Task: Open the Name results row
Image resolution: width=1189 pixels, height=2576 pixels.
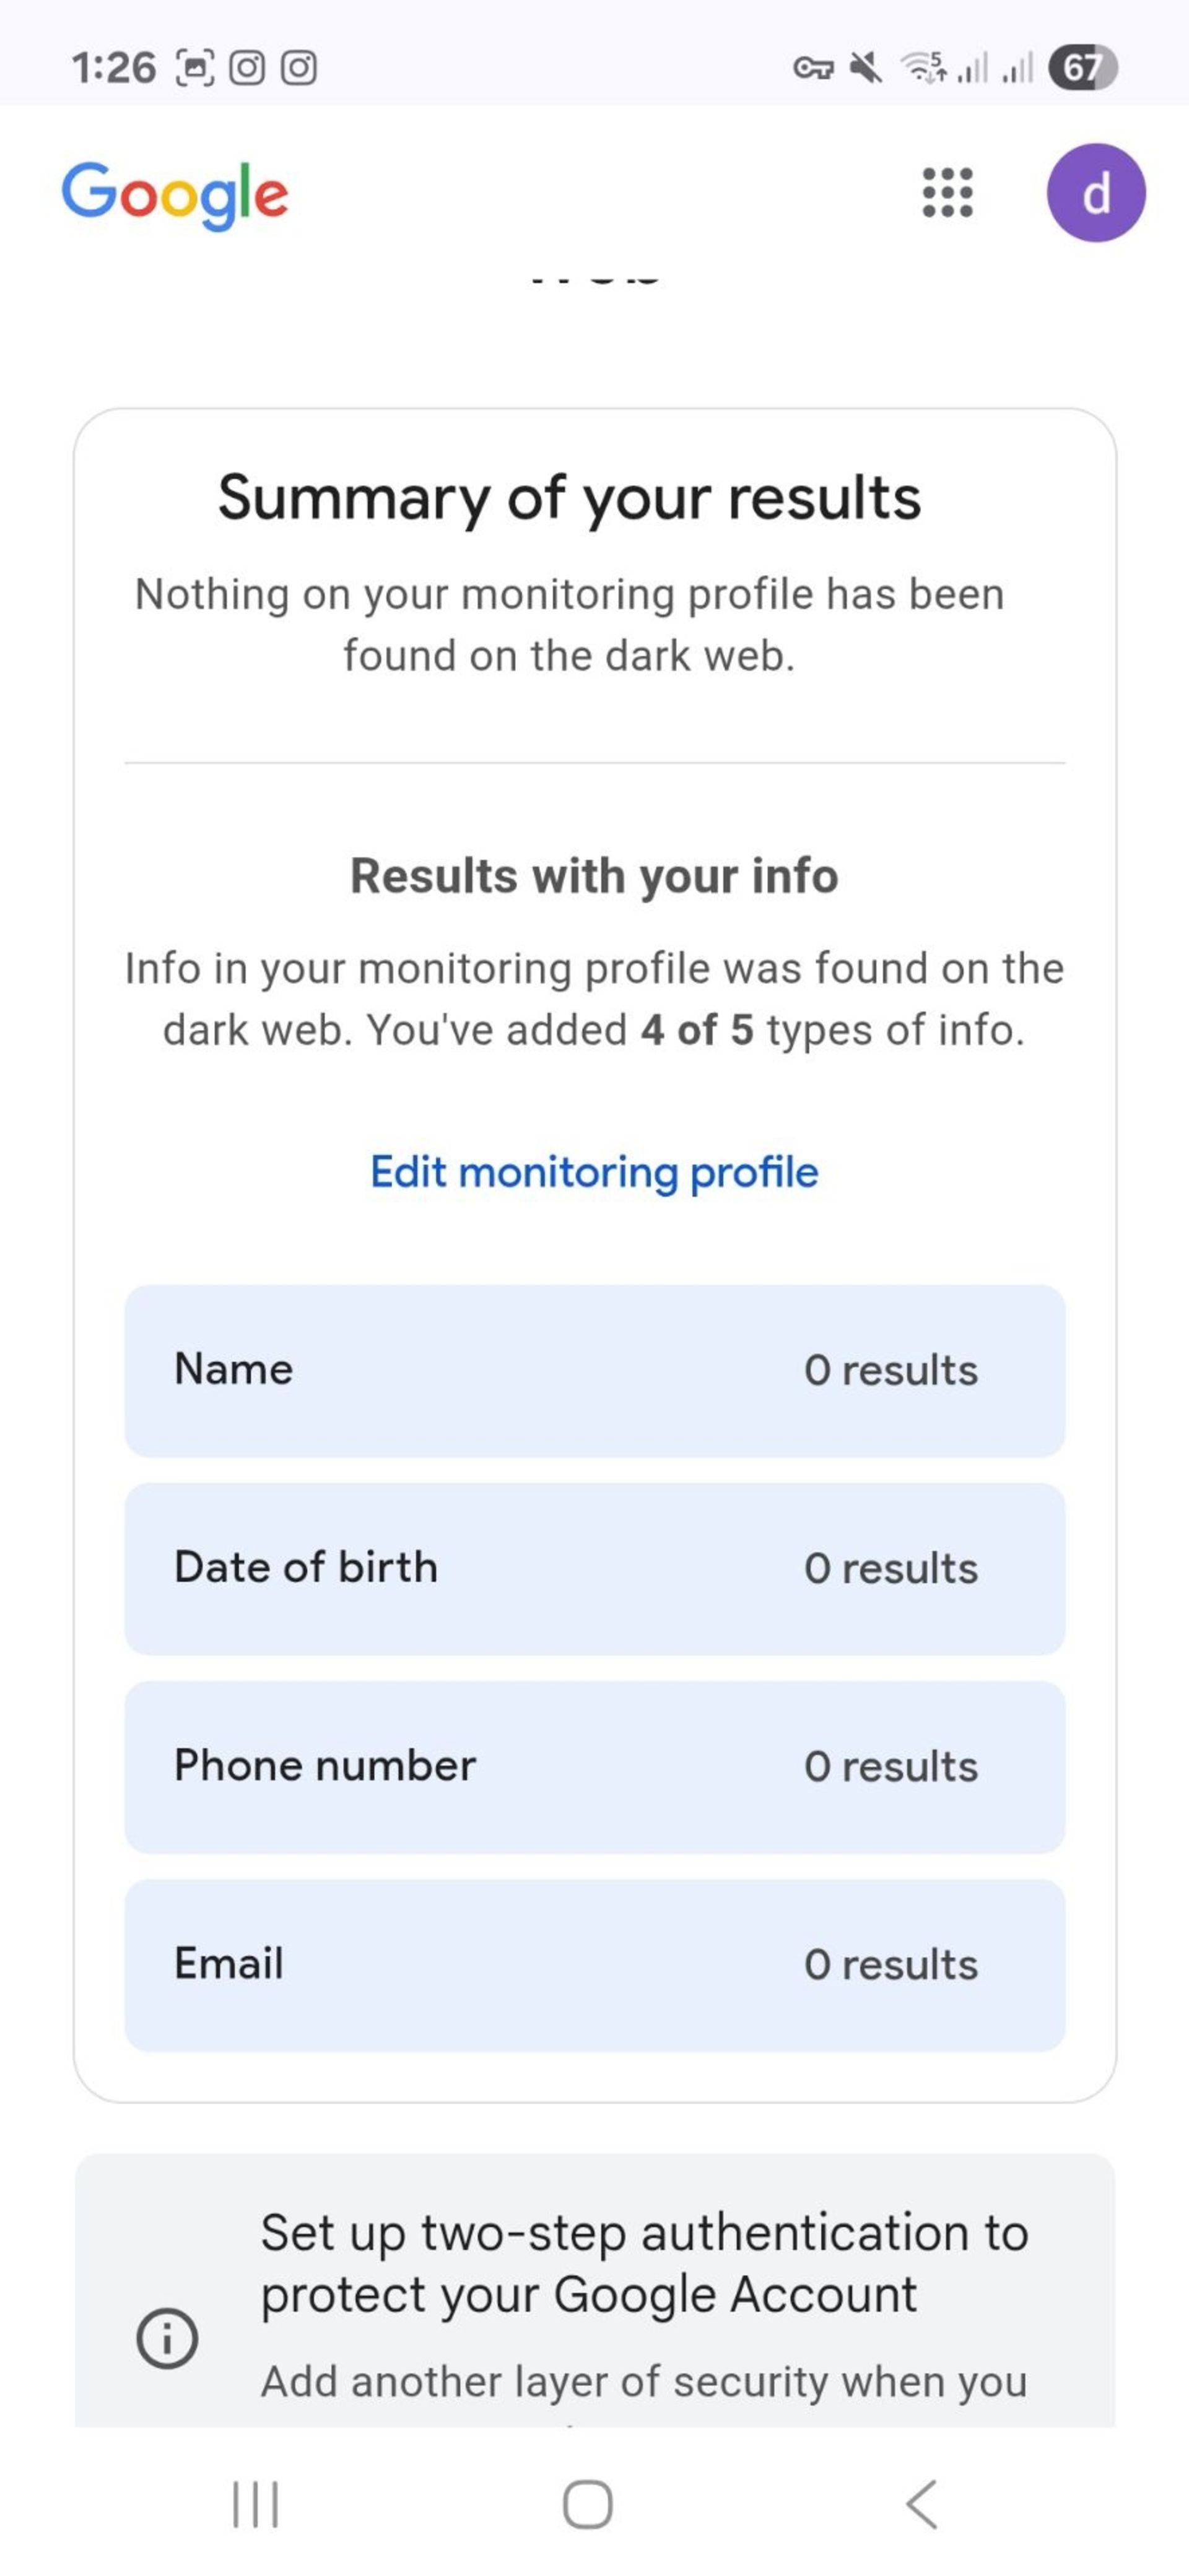Action: coord(595,1370)
